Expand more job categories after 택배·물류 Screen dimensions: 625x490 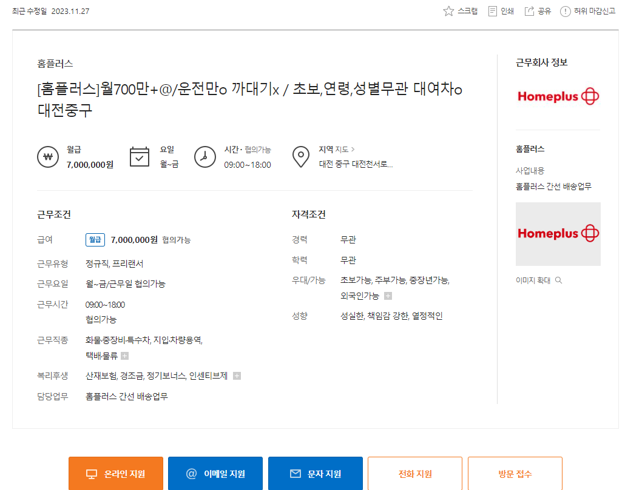click(125, 356)
